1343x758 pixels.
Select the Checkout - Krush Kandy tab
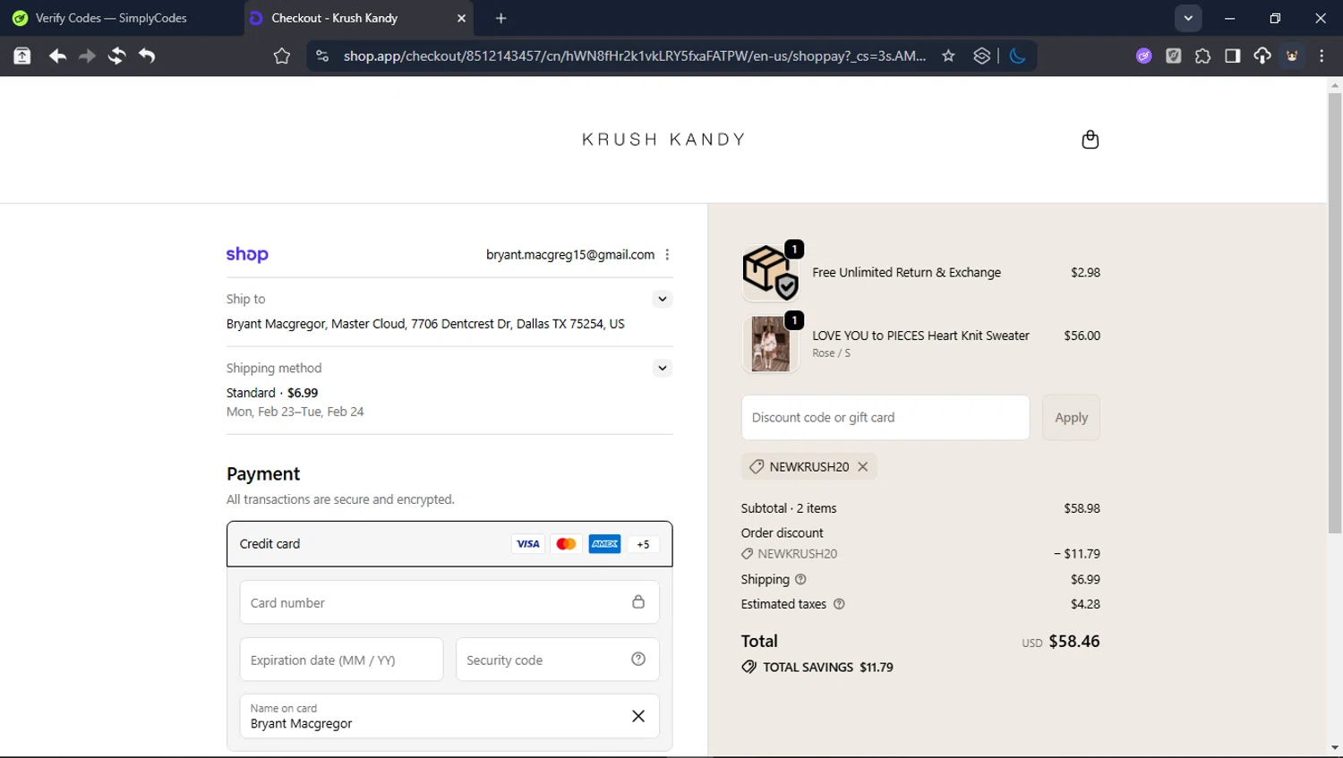[x=358, y=18]
